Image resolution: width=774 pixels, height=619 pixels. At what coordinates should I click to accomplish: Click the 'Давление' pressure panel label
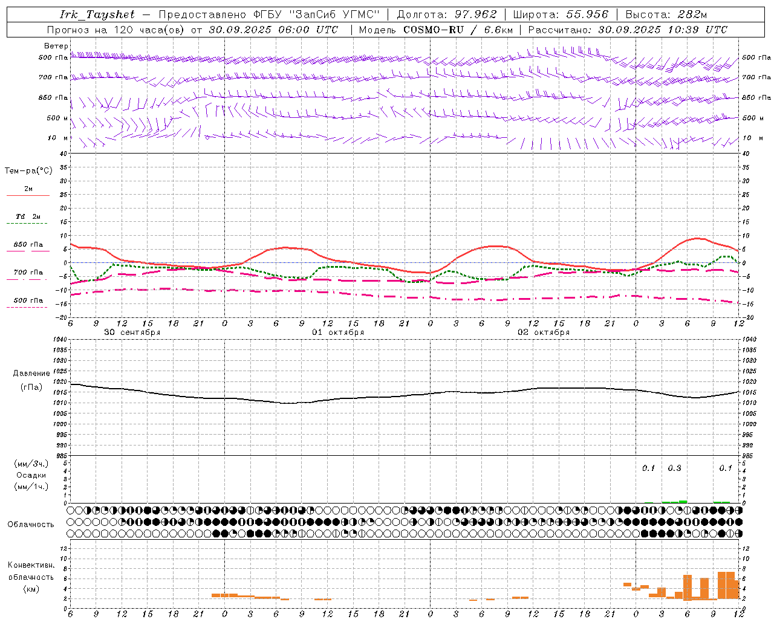coord(31,374)
